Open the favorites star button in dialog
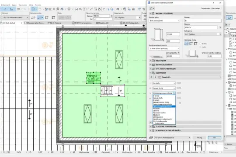 click(152, 8)
